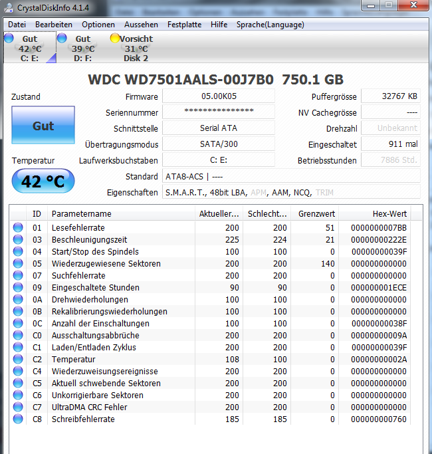Image resolution: width=432 pixels, height=454 pixels.
Task: Click the Standard field ATA8-ACS
Action: (x=291, y=176)
